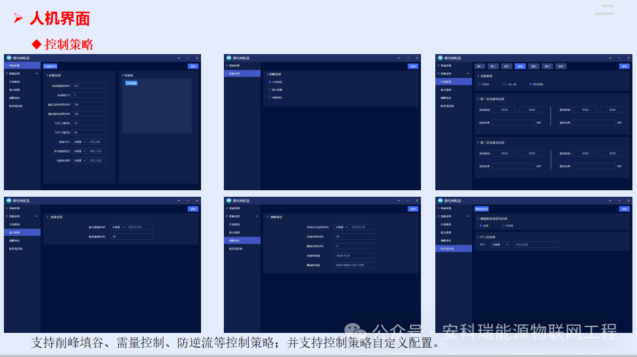The height and width of the screenshot is (357, 637).
Task: Click 电池数 field showing 1
Action: tap(89, 95)
